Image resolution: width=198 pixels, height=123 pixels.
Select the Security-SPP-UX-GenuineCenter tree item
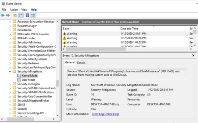tap(36, 88)
